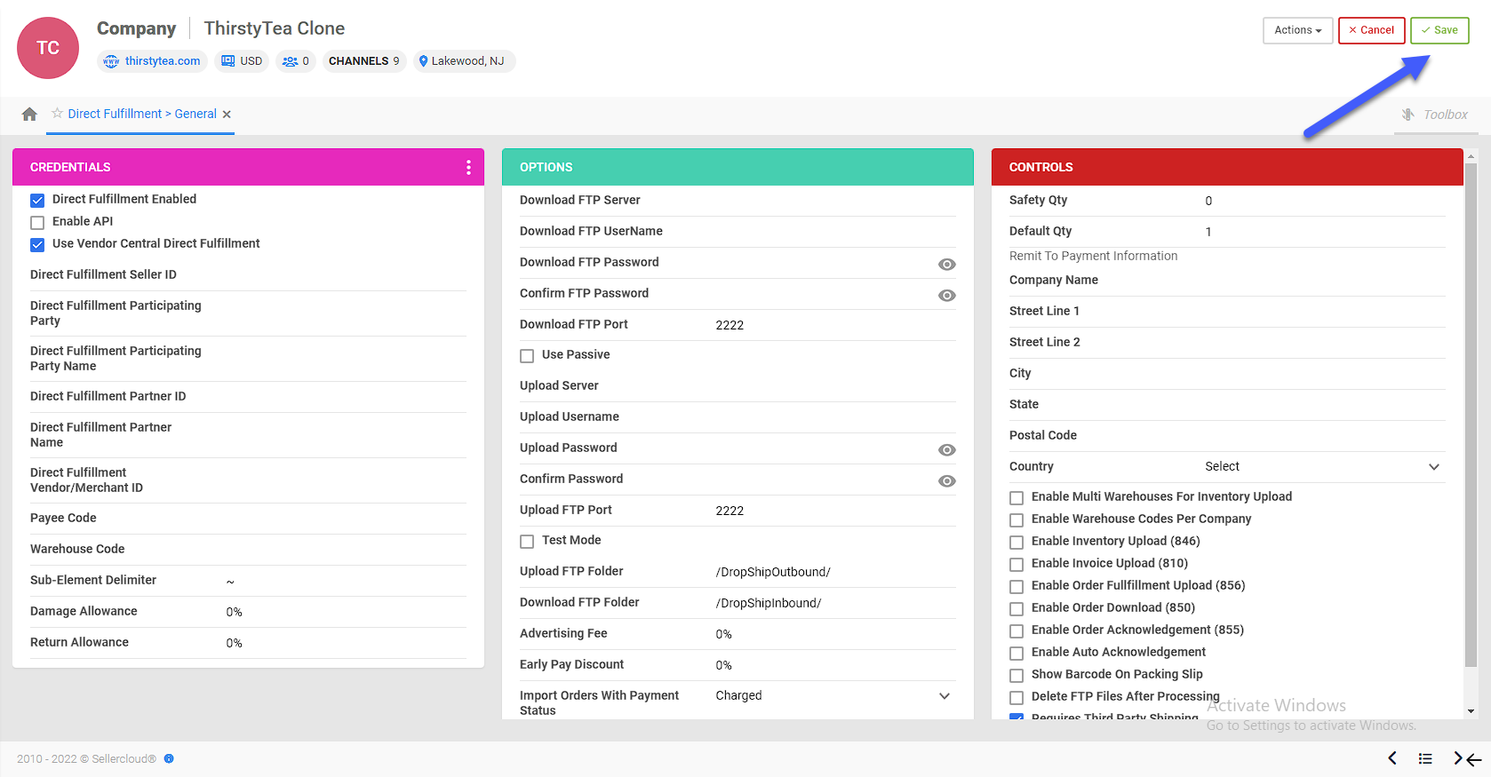The width and height of the screenshot is (1491, 777).
Task: Open Credentials panel three-dot menu
Action: 468,167
